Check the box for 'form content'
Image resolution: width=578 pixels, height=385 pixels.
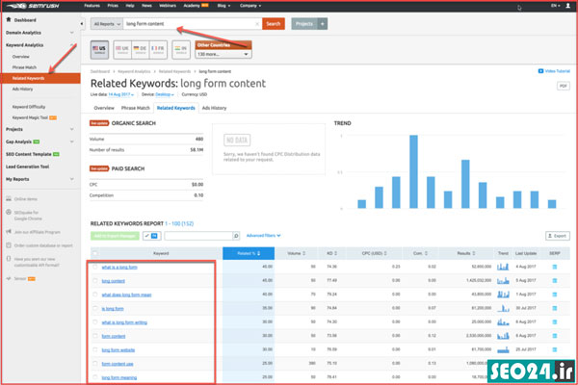pyautogui.click(x=95, y=336)
